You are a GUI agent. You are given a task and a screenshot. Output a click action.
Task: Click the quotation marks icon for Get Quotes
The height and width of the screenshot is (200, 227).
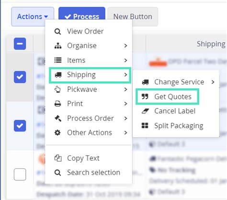(x=145, y=96)
